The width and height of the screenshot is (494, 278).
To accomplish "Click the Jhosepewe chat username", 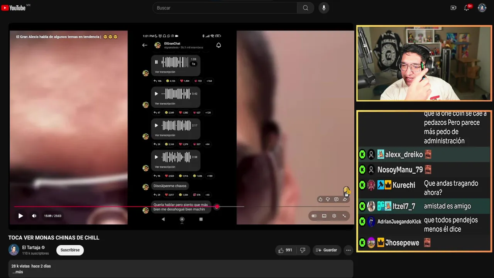I will [x=402, y=243].
